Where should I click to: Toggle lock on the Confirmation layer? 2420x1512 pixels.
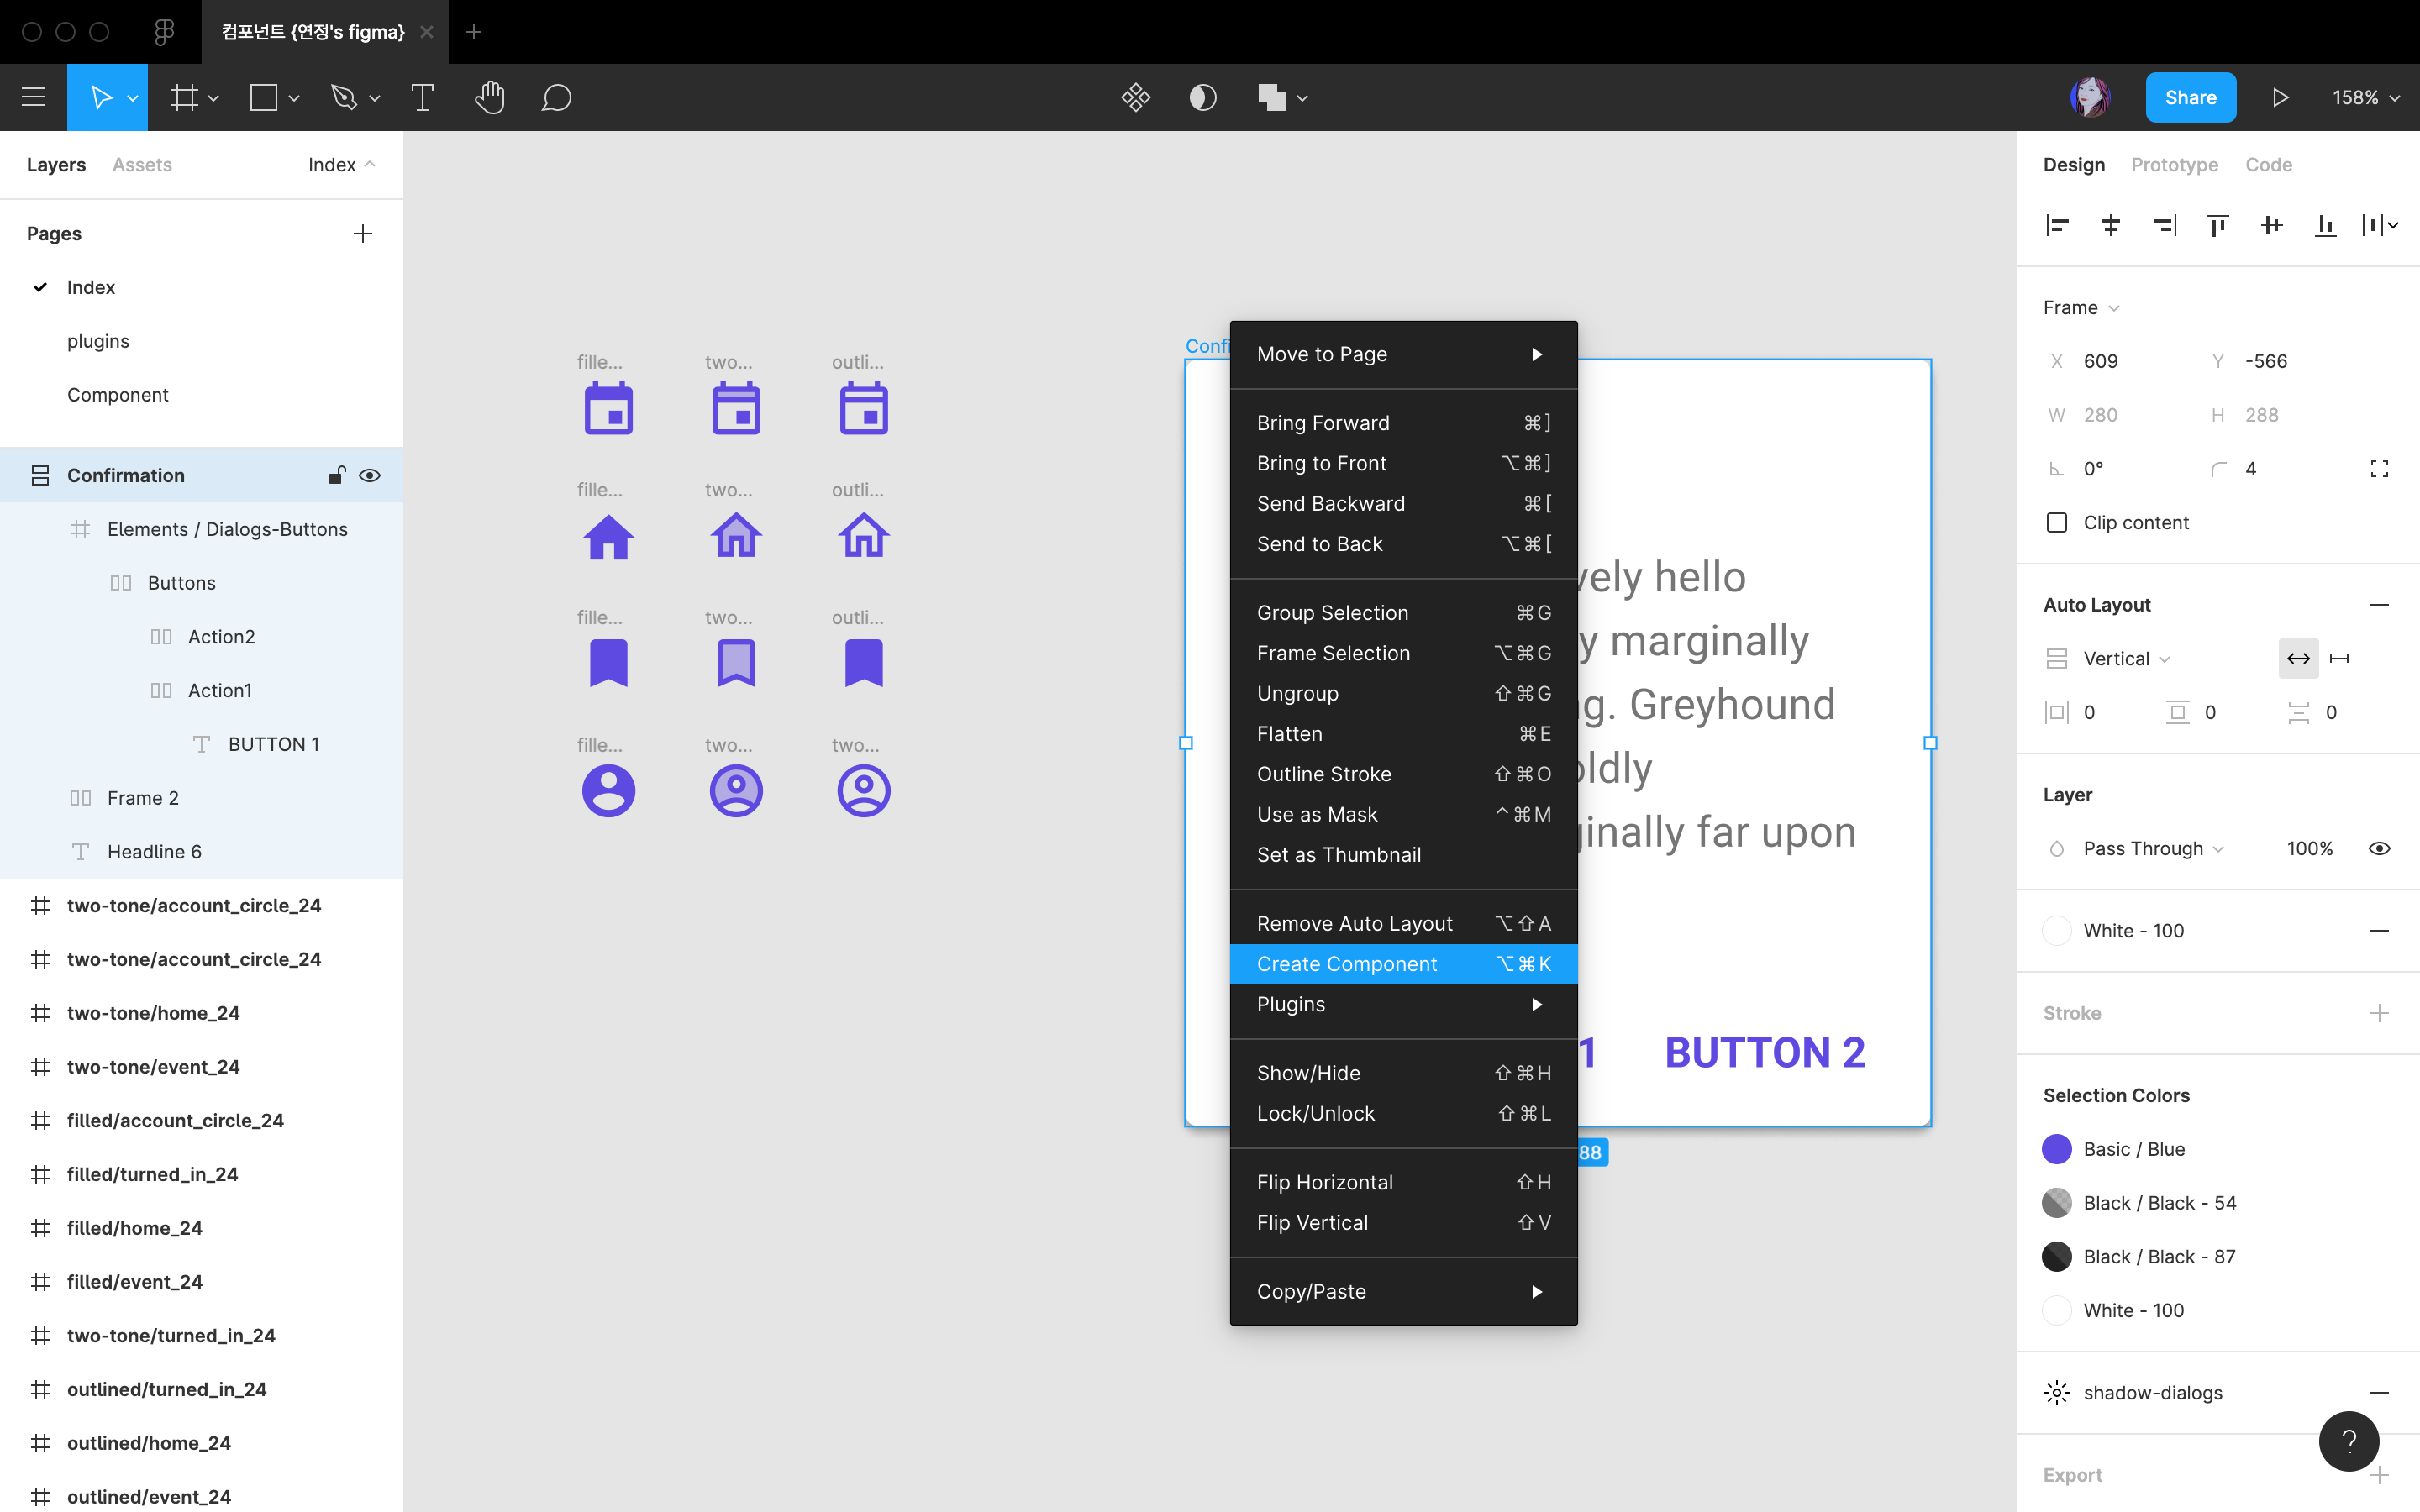337,475
